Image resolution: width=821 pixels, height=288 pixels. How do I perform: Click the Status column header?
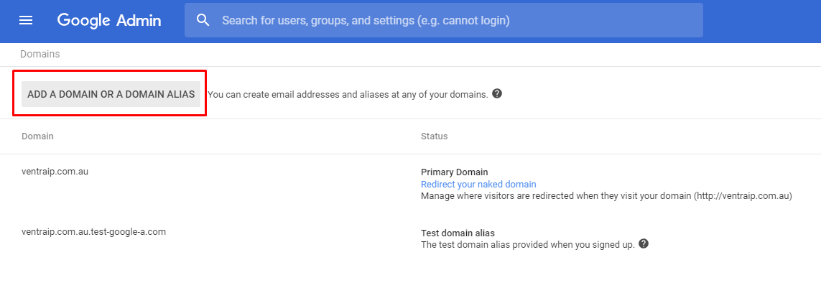click(x=434, y=136)
